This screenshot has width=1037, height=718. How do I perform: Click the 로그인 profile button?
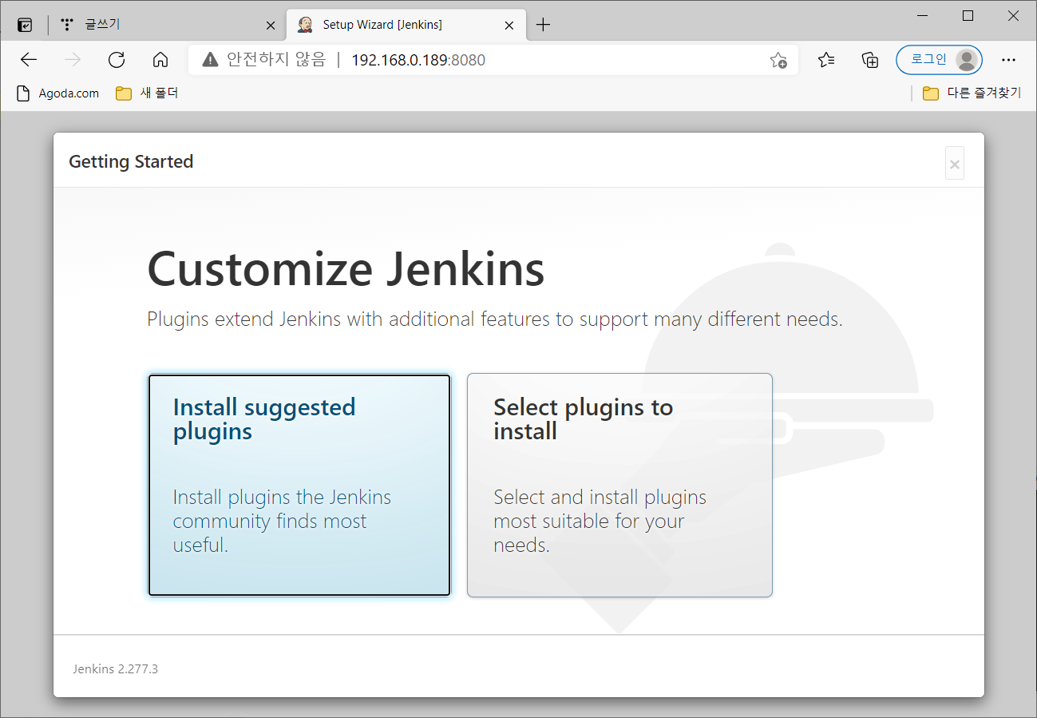939,60
